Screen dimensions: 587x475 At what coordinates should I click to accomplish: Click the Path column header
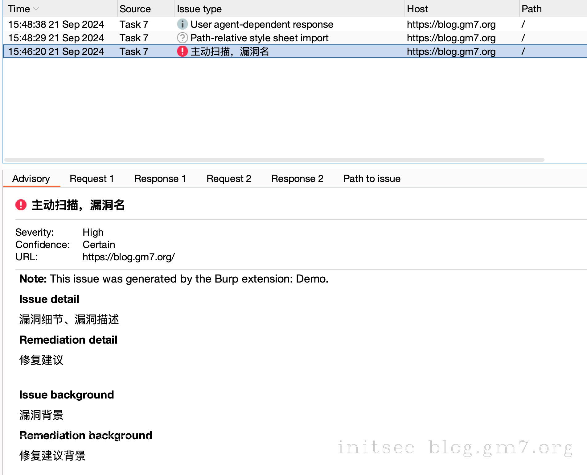point(532,9)
